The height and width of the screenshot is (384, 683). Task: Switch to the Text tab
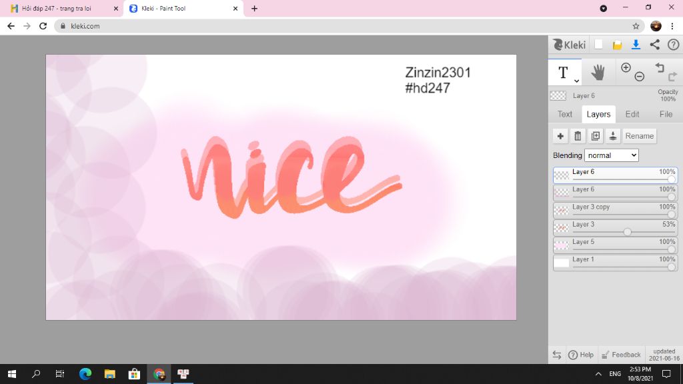pos(564,114)
